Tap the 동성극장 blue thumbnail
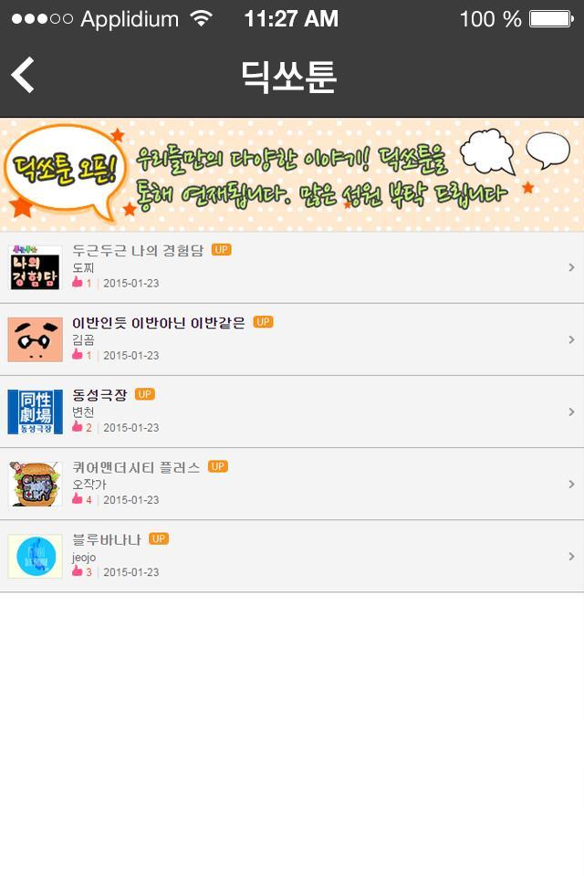 tap(36, 412)
